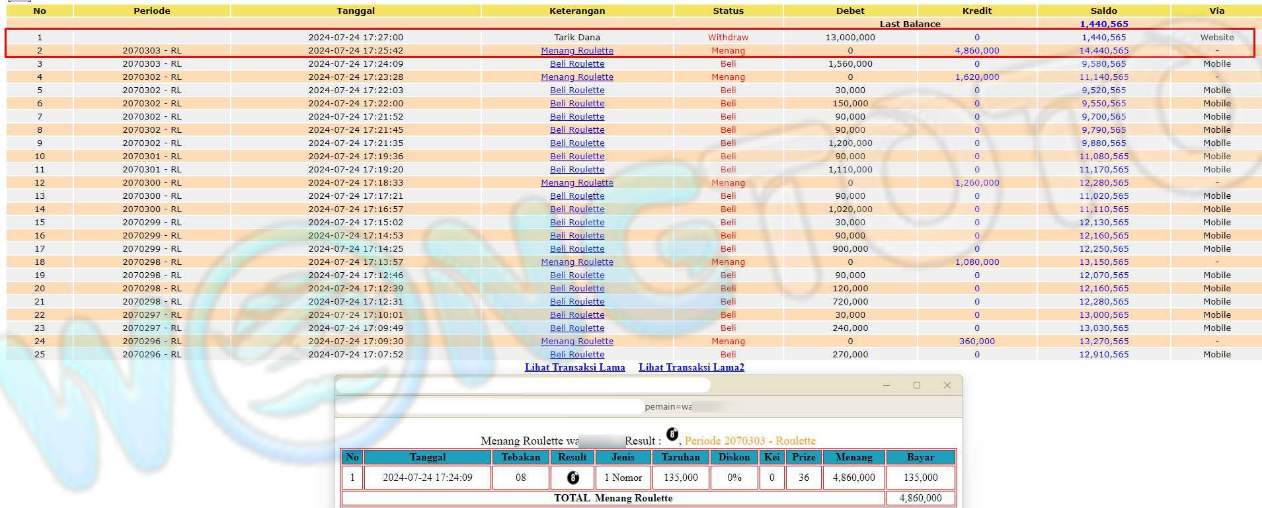Open Menang Roulette entry at 17:25:42
Viewport: 1262px width, 508px height.
pos(576,51)
